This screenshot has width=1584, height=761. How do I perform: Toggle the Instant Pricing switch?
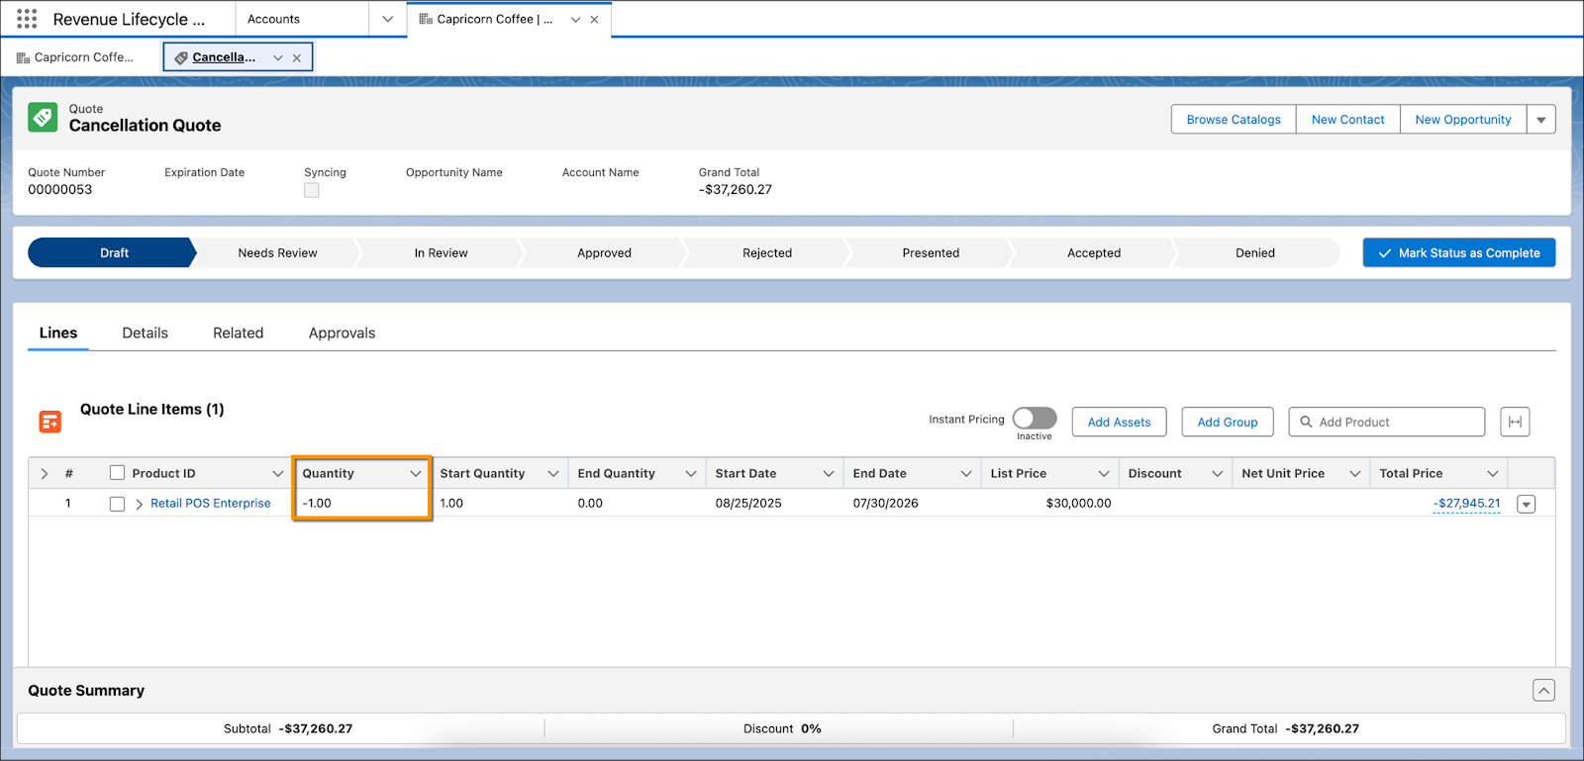point(1035,419)
